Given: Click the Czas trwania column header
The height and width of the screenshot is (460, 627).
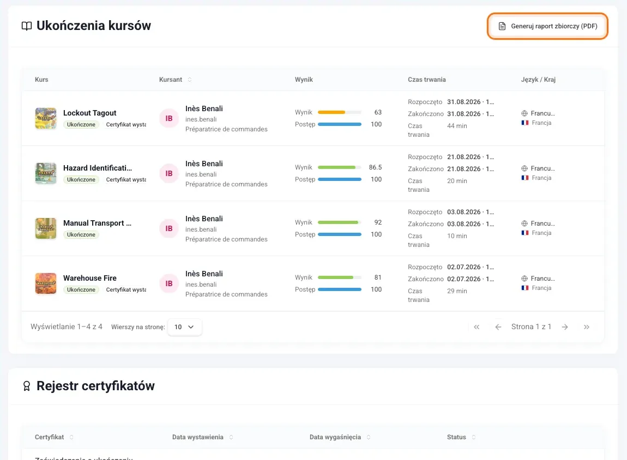Looking at the screenshot, I should (x=427, y=80).
